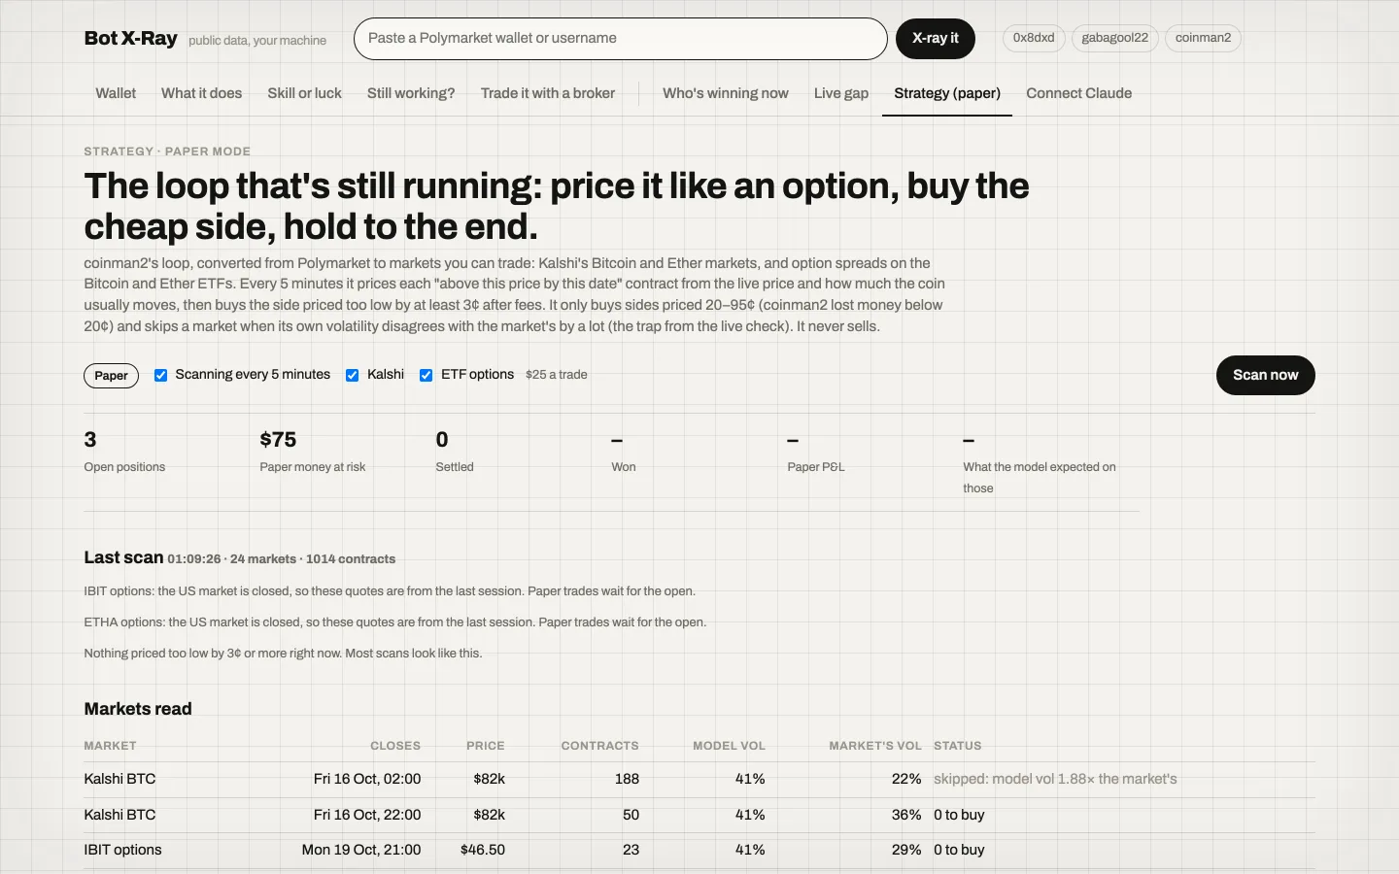Go to the Skill or luck tab

pyautogui.click(x=304, y=93)
